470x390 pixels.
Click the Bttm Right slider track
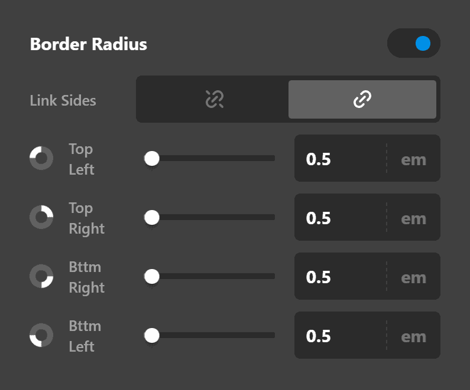[x=210, y=276]
